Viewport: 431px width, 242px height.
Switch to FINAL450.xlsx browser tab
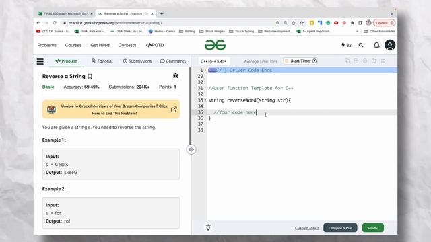click(65, 13)
